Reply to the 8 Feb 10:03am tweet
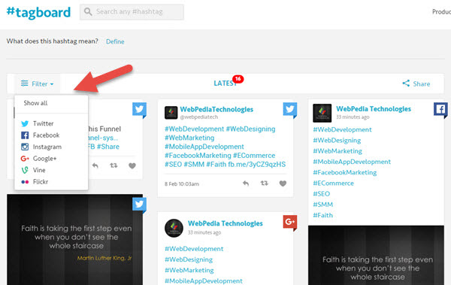The image size is (451, 285). click(x=246, y=183)
